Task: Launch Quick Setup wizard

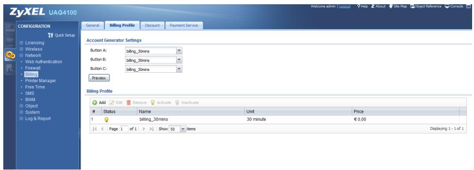Action: [x=61, y=35]
